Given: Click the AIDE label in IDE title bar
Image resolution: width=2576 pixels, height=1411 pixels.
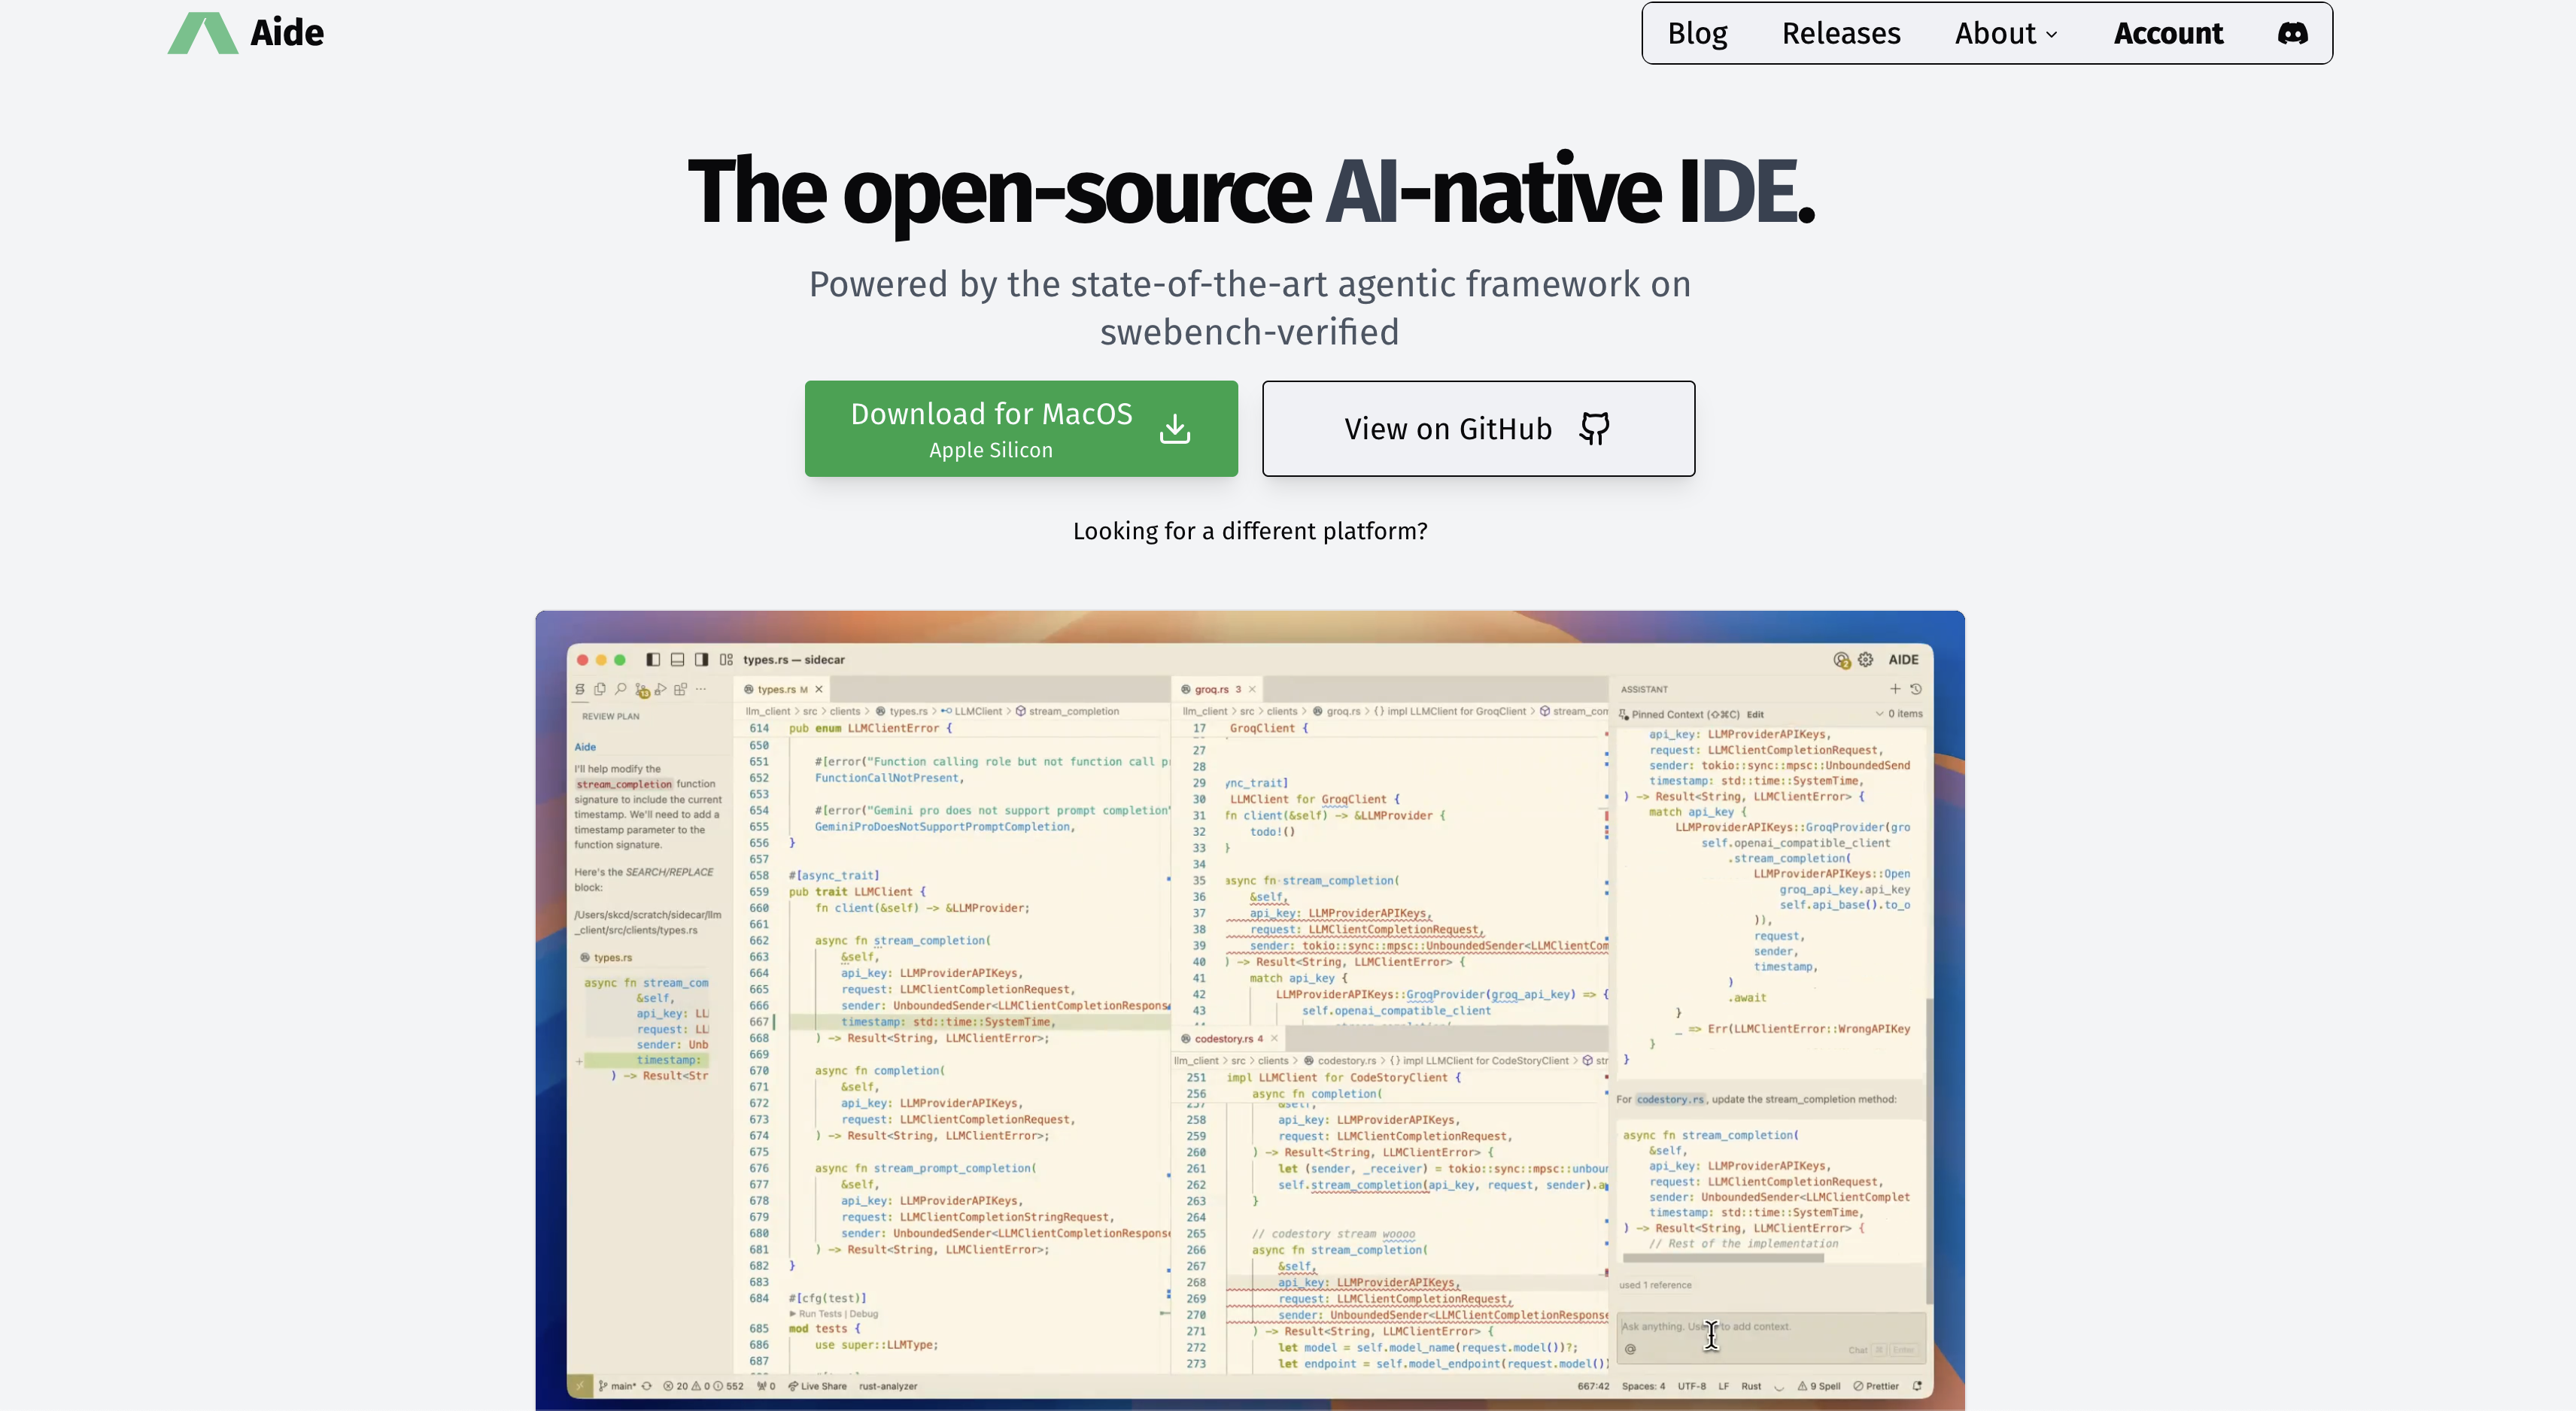Looking at the screenshot, I should coord(1903,659).
